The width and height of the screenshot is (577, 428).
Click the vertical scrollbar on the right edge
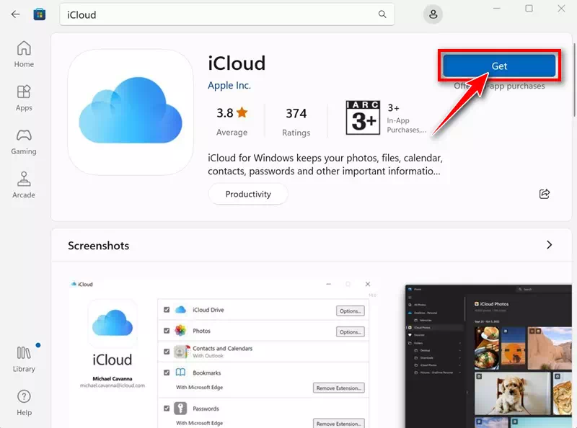[x=574, y=79]
